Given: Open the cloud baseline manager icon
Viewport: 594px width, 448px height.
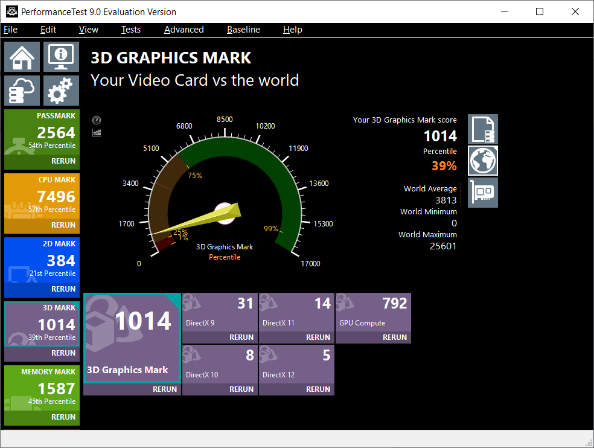Looking at the screenshot, I should (22, 91).
